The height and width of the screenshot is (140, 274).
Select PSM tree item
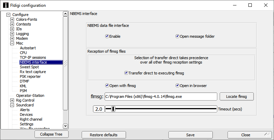(x=23, y=91)
